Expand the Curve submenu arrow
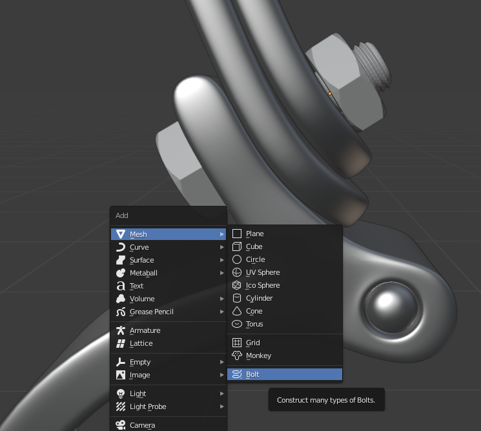This screenshot has width=481, height=431. 222,247
